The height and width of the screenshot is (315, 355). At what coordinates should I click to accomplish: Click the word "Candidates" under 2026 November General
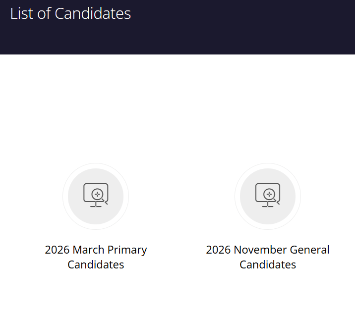point(268,264)
